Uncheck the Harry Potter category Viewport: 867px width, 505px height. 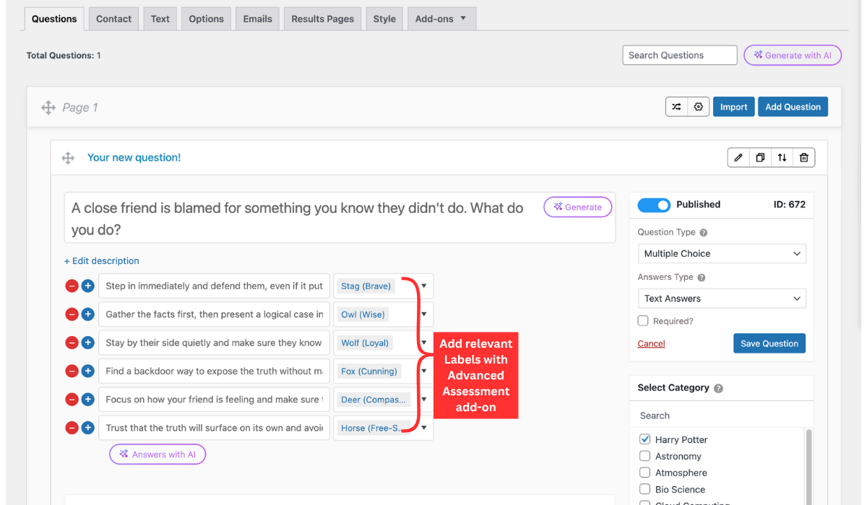coord(645,439)
